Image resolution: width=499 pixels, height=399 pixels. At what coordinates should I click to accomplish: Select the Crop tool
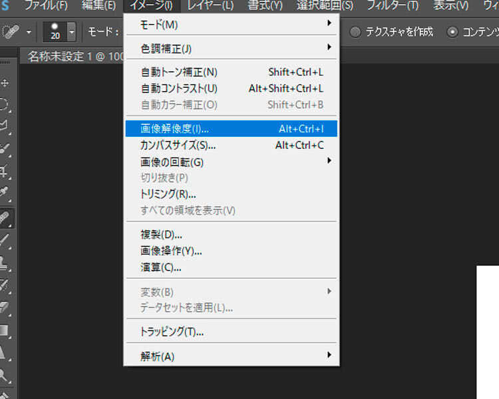(6, 172)
